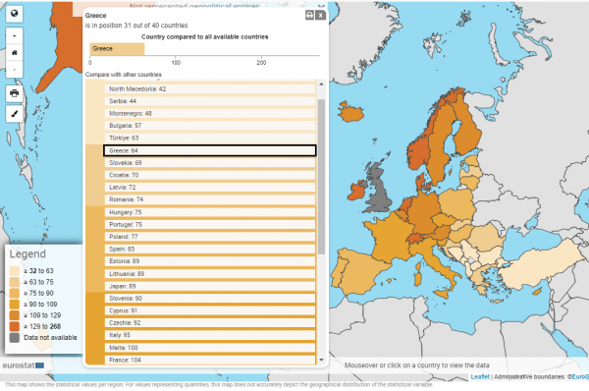Select the Slovakia: 69 row
This screenshot has width=589, height=391.
pos(210,163)
